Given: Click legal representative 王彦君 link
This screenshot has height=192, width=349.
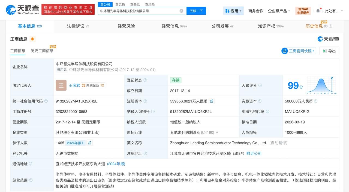Looking at the screenshot, I should pyautogui.click(x=74, y=85).
